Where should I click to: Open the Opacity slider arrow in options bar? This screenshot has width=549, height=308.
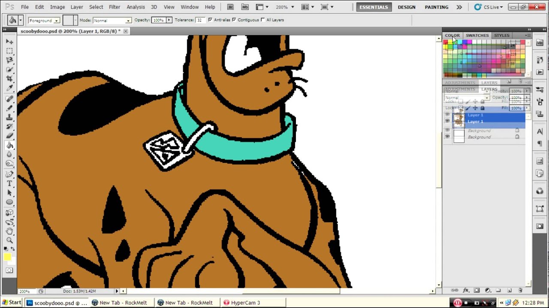click(169, 20)
